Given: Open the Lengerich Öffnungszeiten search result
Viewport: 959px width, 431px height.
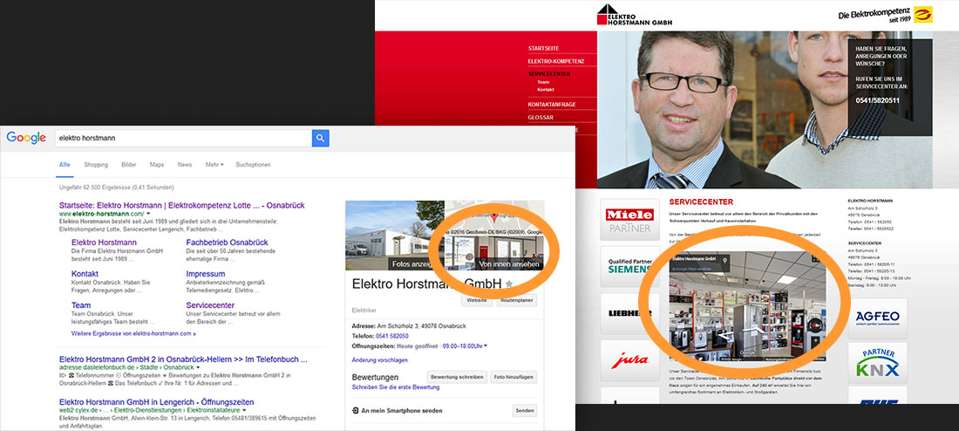Looking at the screenshot, I should (156, 401).
